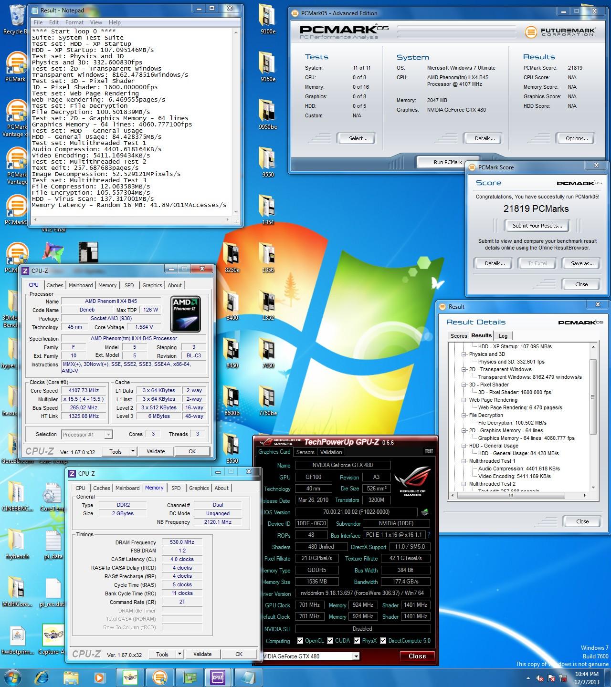This screenshot has height=687, width=611.
Task: Open the Log tab in Result Details
Action: (503, 336)
